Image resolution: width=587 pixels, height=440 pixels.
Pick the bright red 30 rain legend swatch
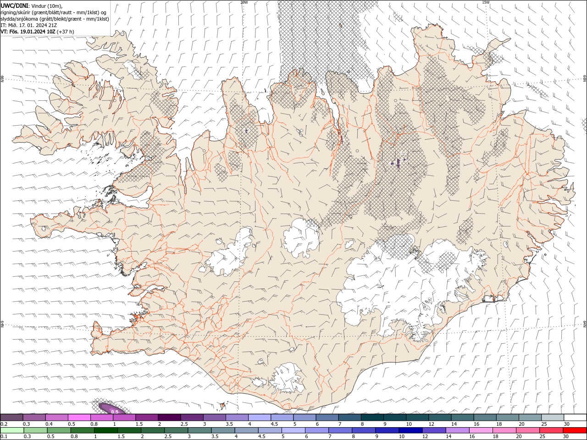575,430
